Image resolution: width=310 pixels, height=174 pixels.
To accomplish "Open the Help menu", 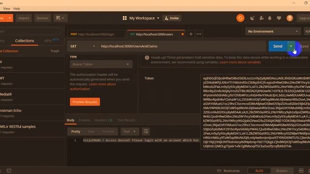I will tap(16, 9).
